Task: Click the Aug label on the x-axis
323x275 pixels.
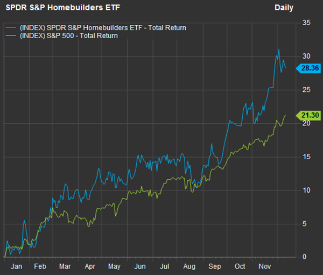Action: coord(189,266)
